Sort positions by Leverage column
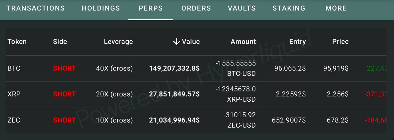The width and height of the screenshot is (394, 140). (118, 42)
